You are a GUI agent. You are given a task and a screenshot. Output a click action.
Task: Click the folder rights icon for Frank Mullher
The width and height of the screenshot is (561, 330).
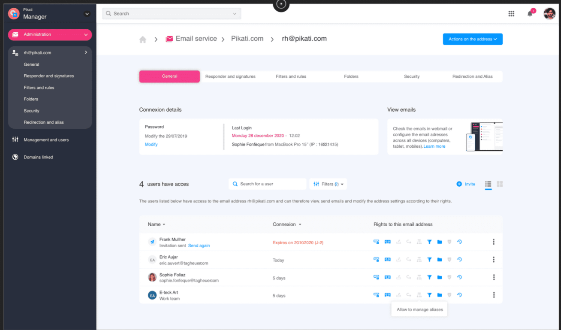tap(440, 242)
